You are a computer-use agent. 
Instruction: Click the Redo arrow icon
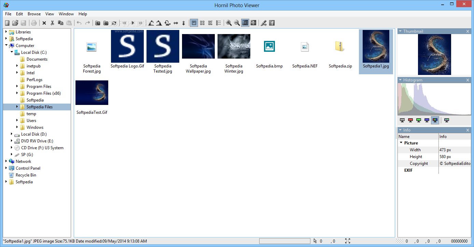[87, 23]
